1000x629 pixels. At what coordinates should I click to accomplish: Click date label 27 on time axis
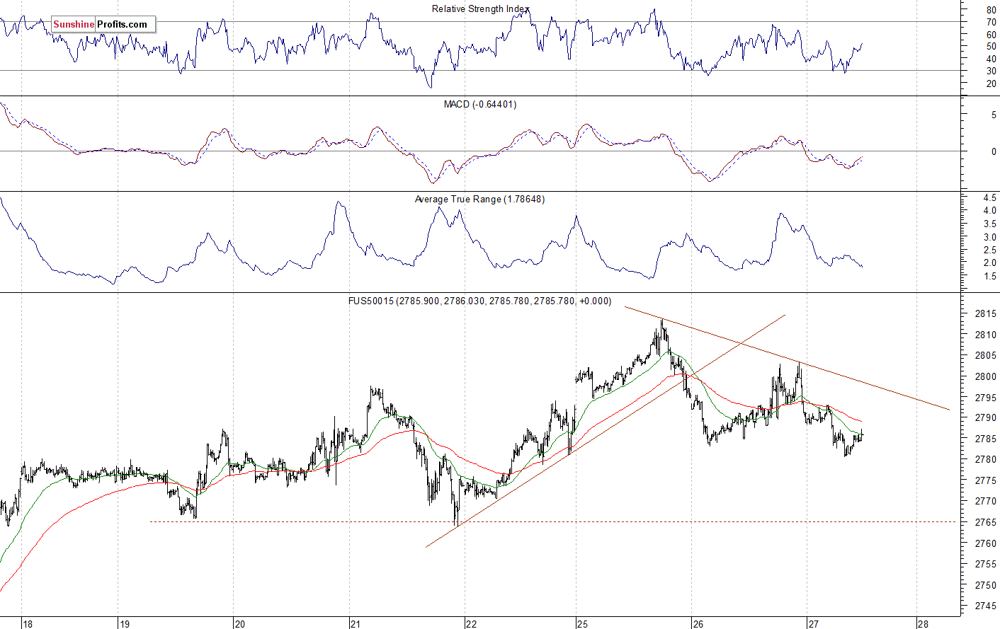[x=813, y=623]
